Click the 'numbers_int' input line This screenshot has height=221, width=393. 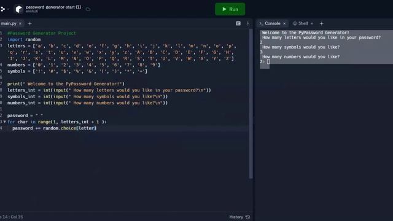click(x=88, y=103)
